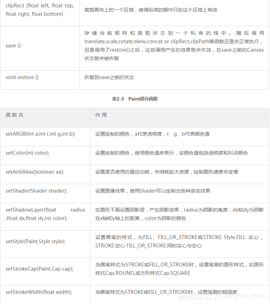Click the description mentioning Cap.ROUND and Cap.SQUARE
Screen dimensions: 270x304
(179, 269)
